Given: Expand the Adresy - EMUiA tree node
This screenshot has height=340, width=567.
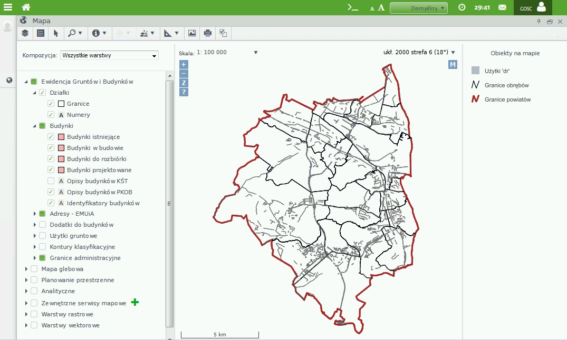Looking at the screenshot, I should [x=35, y=214].
